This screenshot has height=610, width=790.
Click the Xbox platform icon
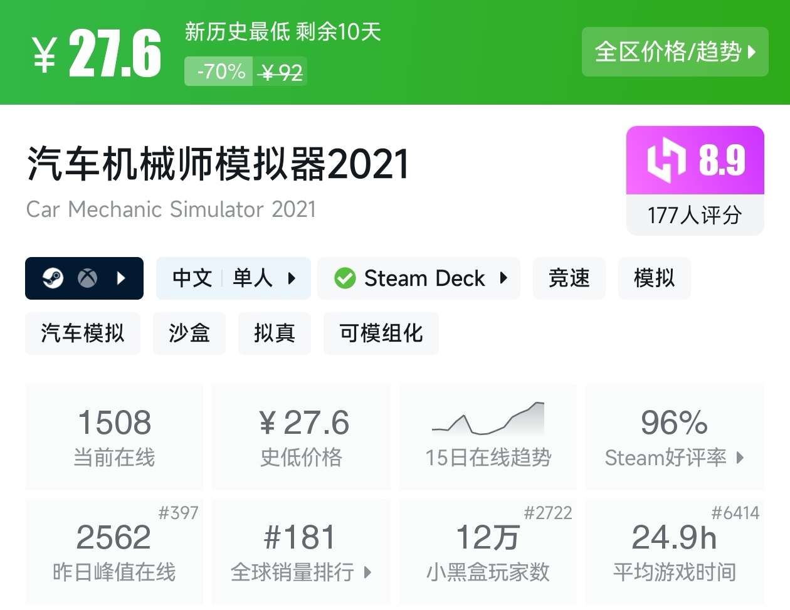point(88,278)
